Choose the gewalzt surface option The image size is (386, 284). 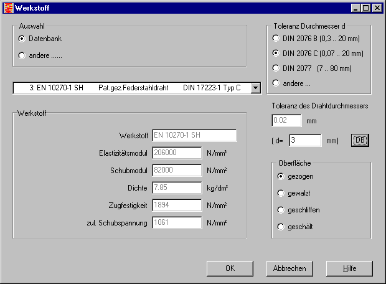pos(281,193)
